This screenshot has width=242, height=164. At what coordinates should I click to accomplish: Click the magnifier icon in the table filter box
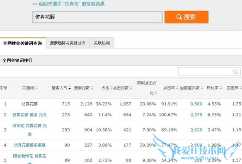(235, 72)
